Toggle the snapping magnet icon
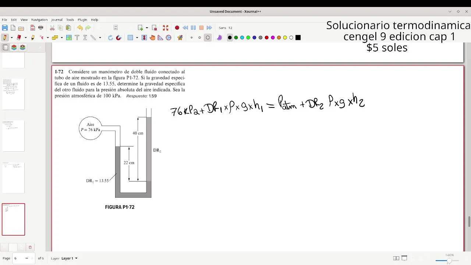Image resolution: width=471 pixels, height=265 pixels. tap(118, 38)
